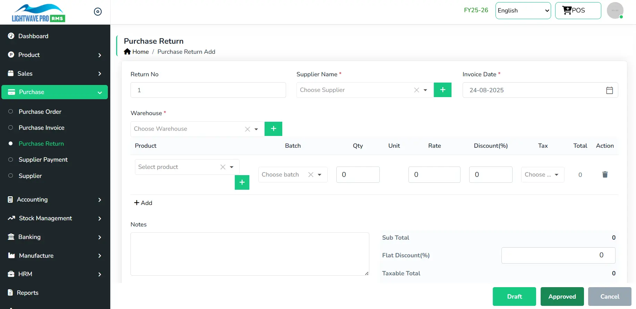Screen dimensions: 636x309
Task: Click the green plus below Select product
Action: pyautogui.click(x=242, y=182)
